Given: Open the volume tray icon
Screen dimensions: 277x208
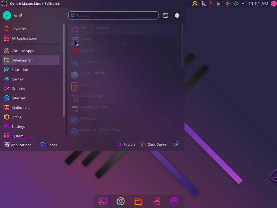Looking at the screenshot, I should tap(236, 4).
